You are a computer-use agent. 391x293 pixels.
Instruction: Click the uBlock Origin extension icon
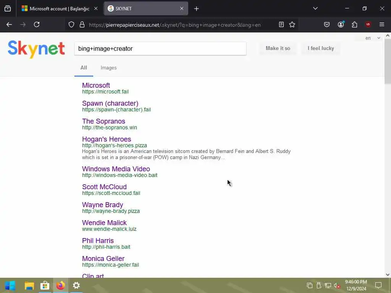click(x=368, y=24)
